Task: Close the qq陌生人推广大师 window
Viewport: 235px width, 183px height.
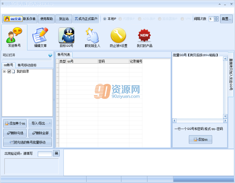Action: 231,4
